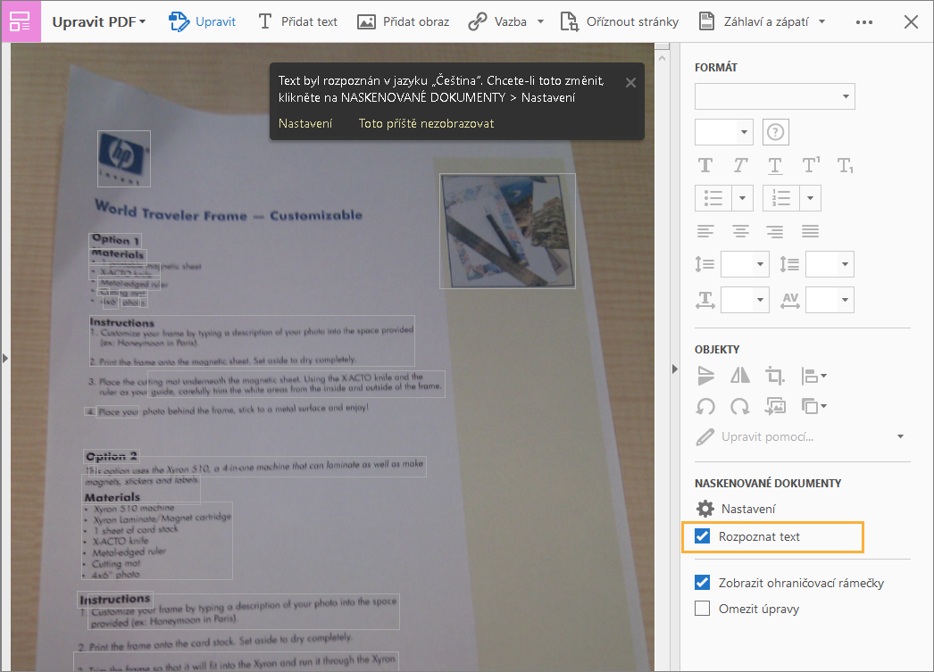Screen dimensions: 934x672
Task: Click Toto příště nezobrazovat link
Action: click(427, 123)
